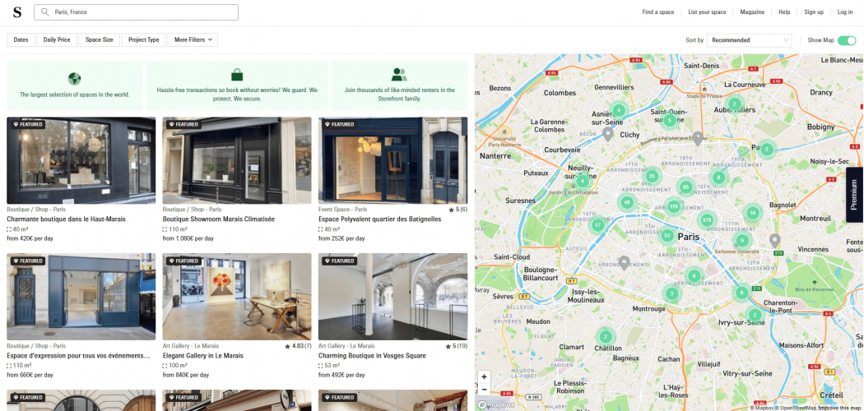Click the globe icon in the info banner
The image size is (864, 411).
74,79
